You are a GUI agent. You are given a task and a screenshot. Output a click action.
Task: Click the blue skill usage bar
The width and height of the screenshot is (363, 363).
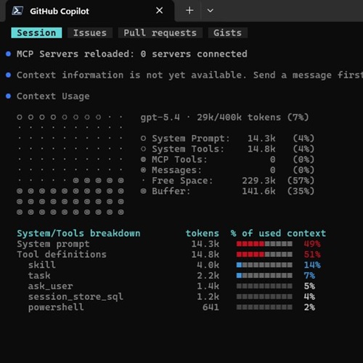pyautogui.click(x=264, y=265)
